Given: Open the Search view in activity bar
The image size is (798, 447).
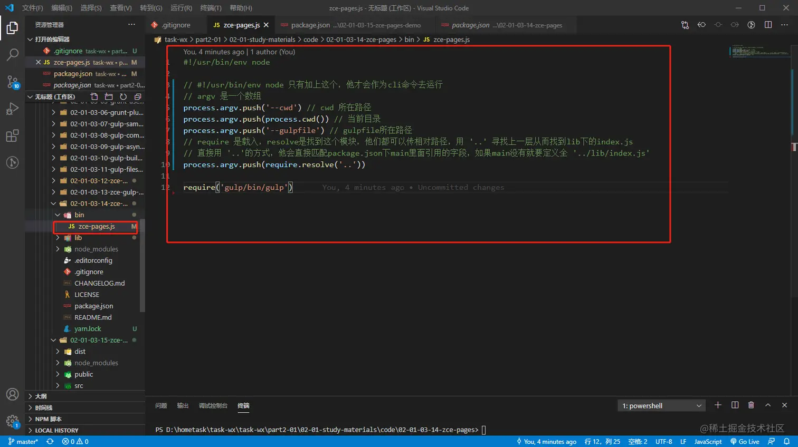Looking at the screenshot, I should click(x=12, y=54).
